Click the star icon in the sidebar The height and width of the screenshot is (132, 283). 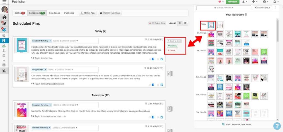[4, 60]
